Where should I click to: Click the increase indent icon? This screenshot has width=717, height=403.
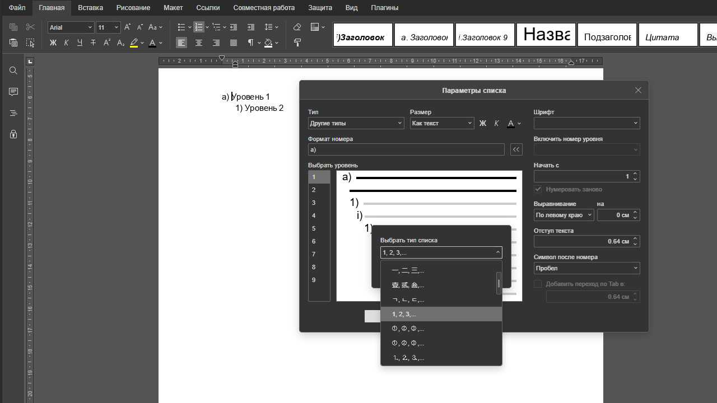pyautogui.click(x=250, y=27)
